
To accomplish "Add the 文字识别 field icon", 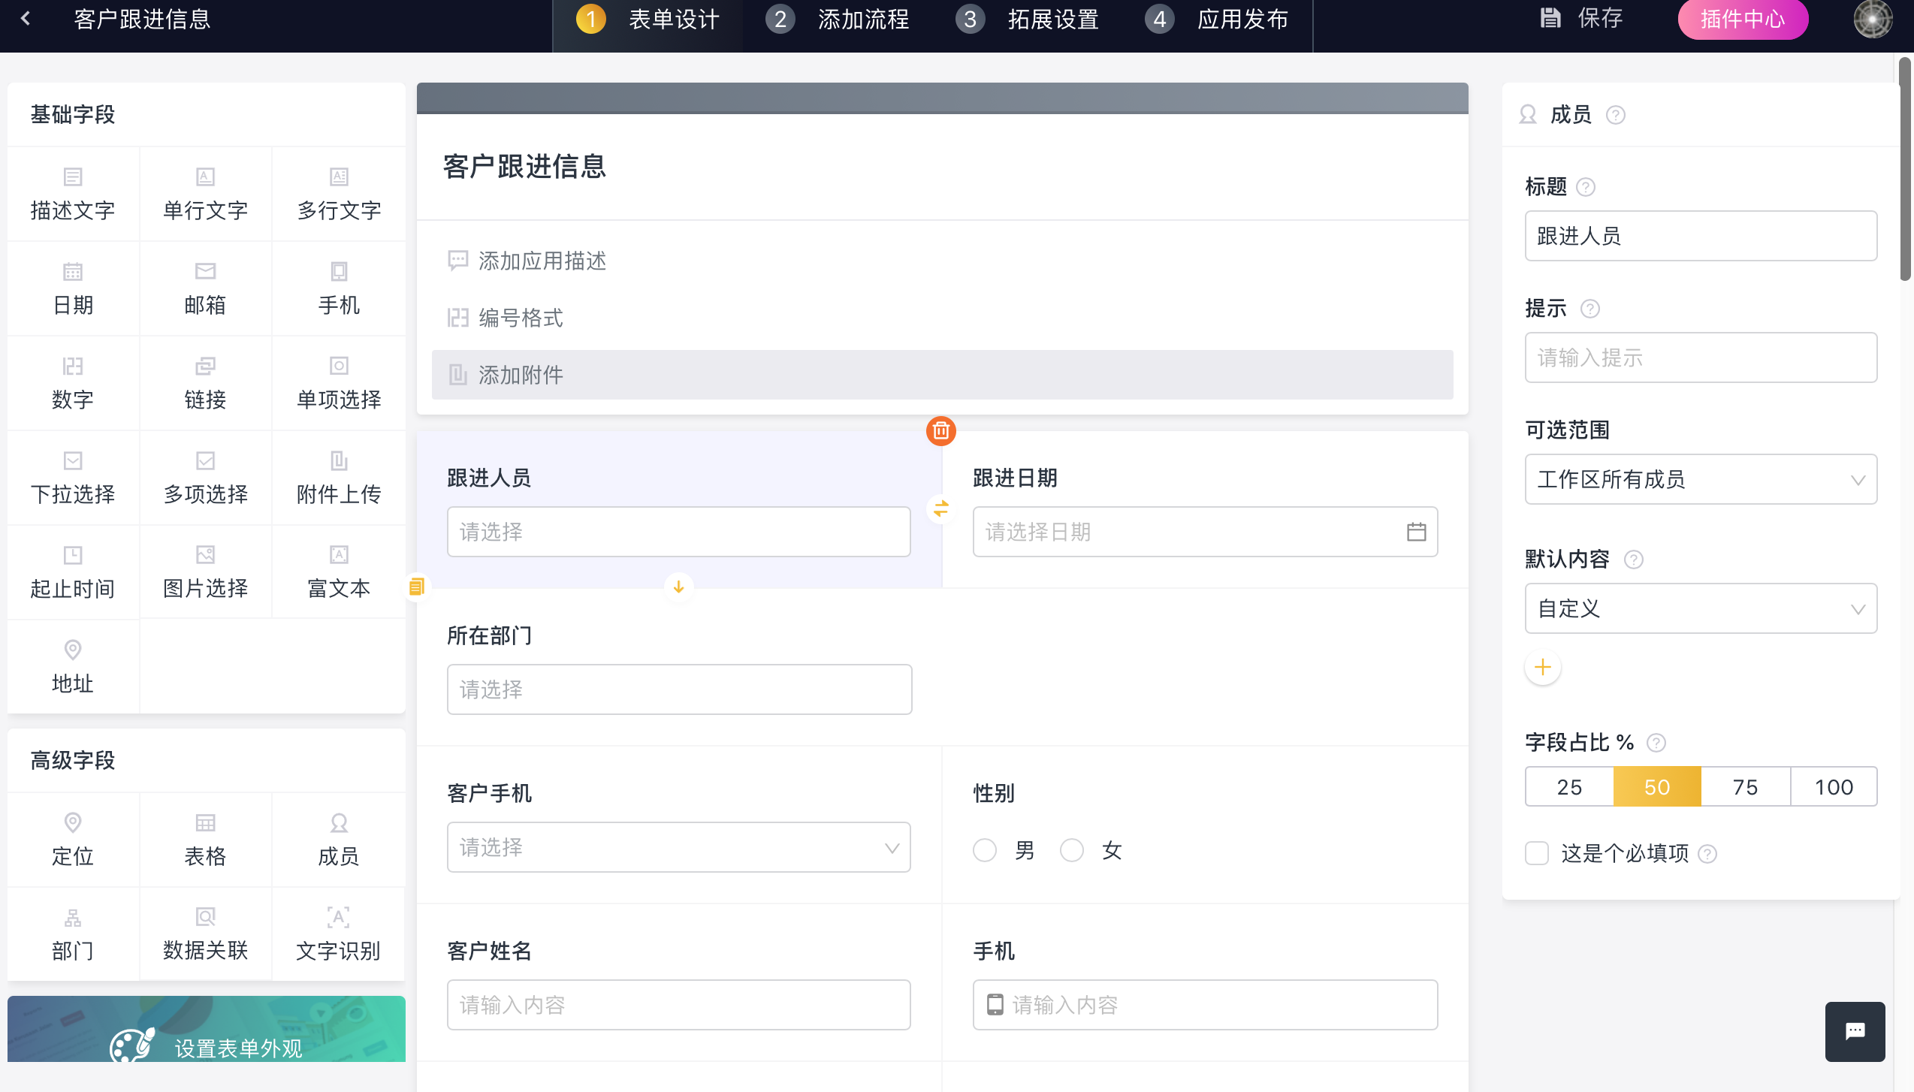I will coord(338,917).
